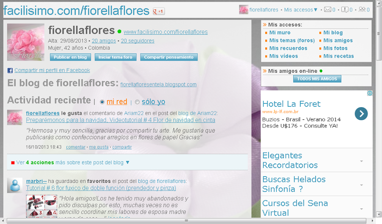
Task: Click the 'mi red' link text
Action: [117, 102]
